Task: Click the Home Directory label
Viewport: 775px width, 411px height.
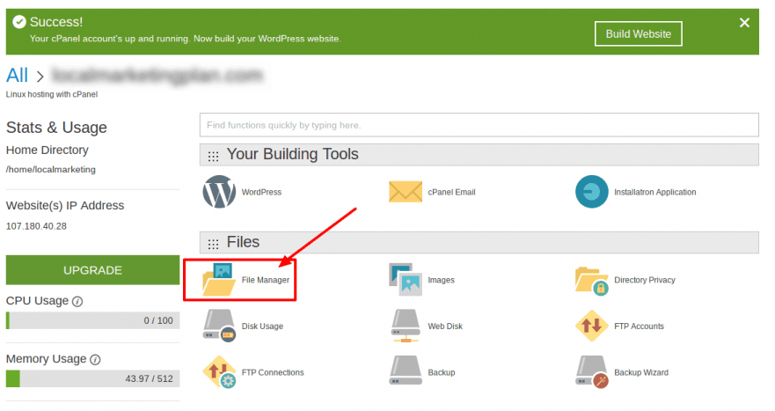Action: (x=47, y=150)
